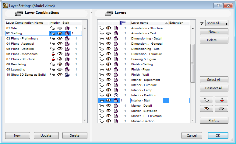Click the Layer Combinations panel icon
The image size is (236, 144).
(x=19, y=13)
